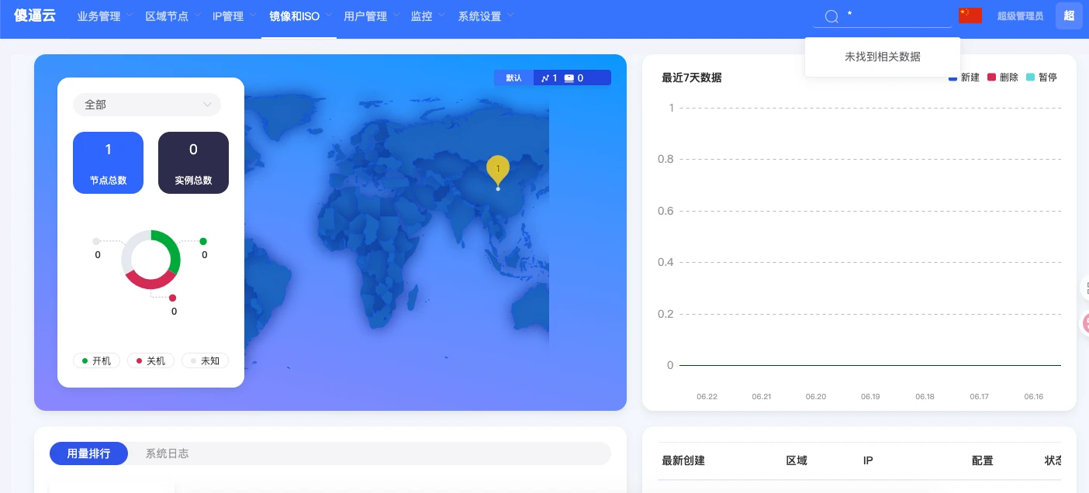Open the 全部 region dropdown
The image size is (1089, 493).
[147, 105]
